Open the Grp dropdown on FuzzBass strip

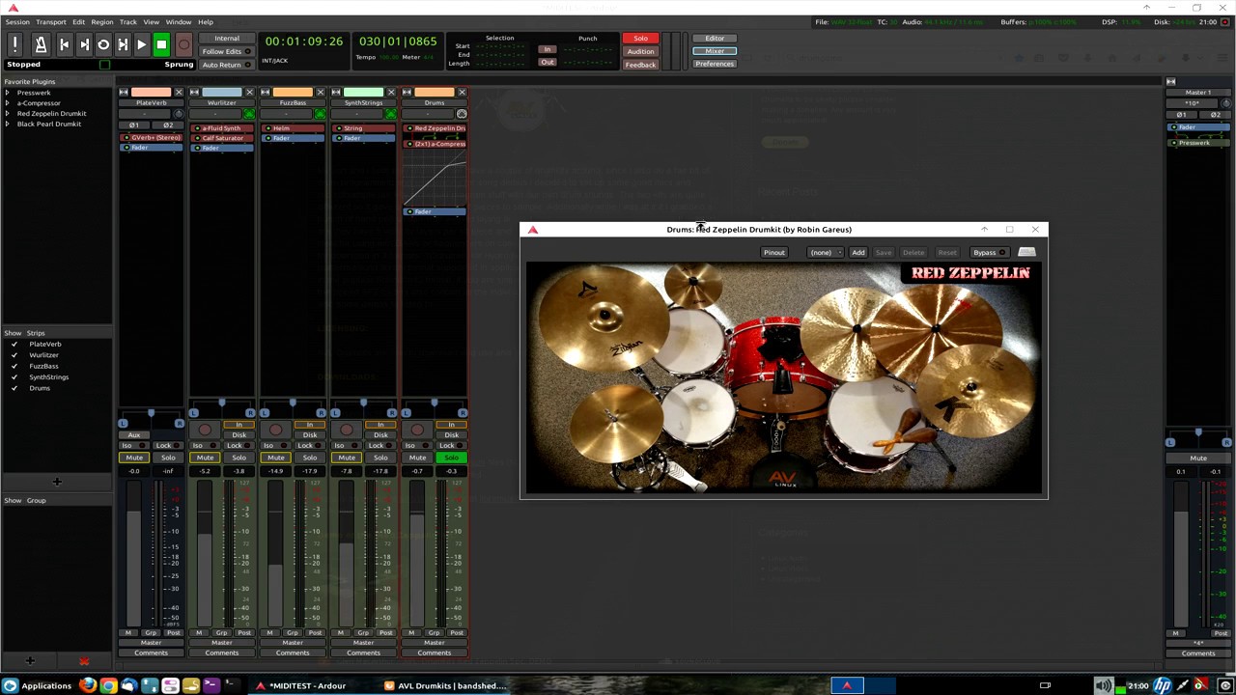(293, 633)
